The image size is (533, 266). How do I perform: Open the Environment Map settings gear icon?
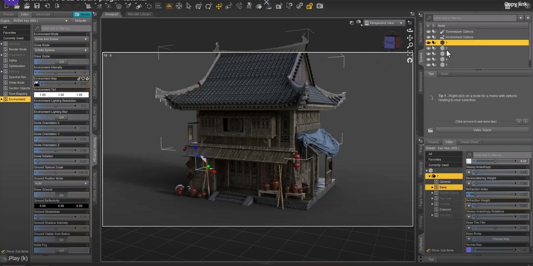tap(87, 78)
